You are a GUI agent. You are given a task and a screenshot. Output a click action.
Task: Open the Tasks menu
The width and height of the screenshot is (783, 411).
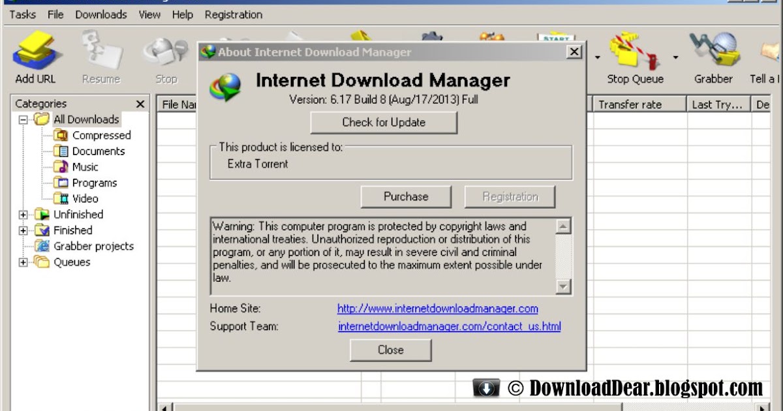coord(23,14)
